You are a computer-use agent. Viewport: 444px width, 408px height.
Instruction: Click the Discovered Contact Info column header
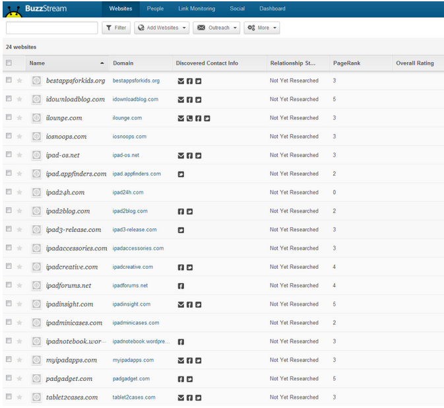(x=220, y=63)
